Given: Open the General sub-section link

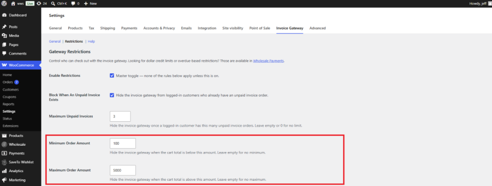Looking at the screenshot, I should (55, 41).
